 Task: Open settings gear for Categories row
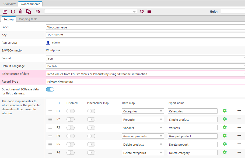click(x=225, y=111)
